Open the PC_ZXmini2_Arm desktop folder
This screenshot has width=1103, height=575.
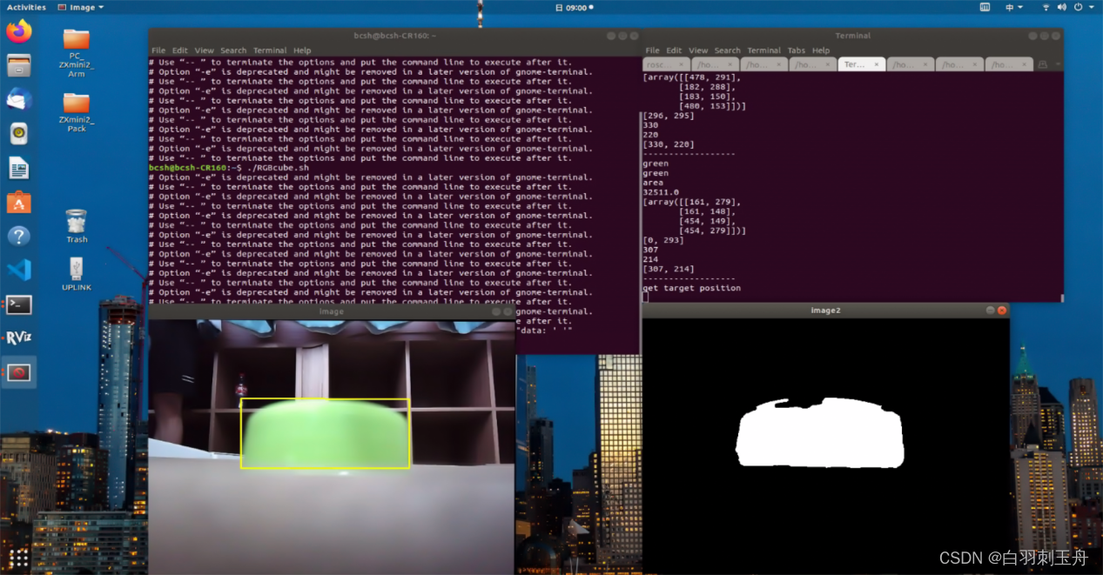[77, 54]
